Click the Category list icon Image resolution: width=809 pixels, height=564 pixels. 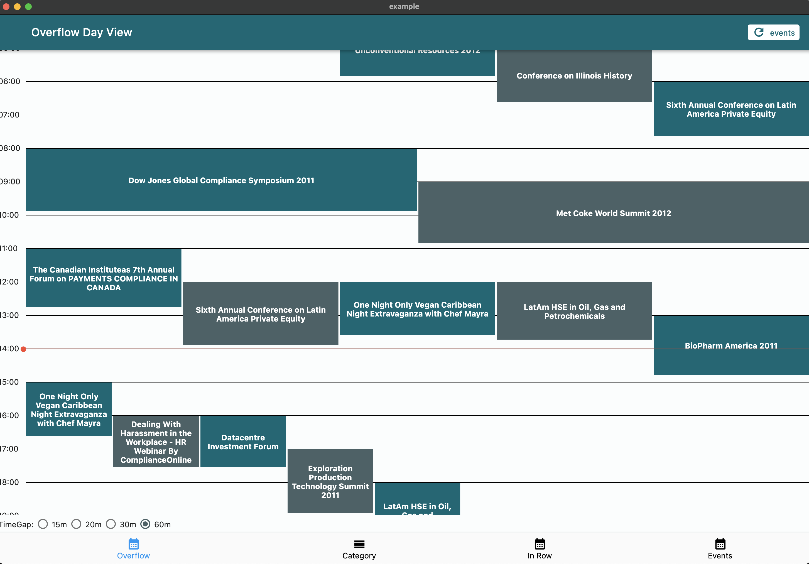click(359, 544)
